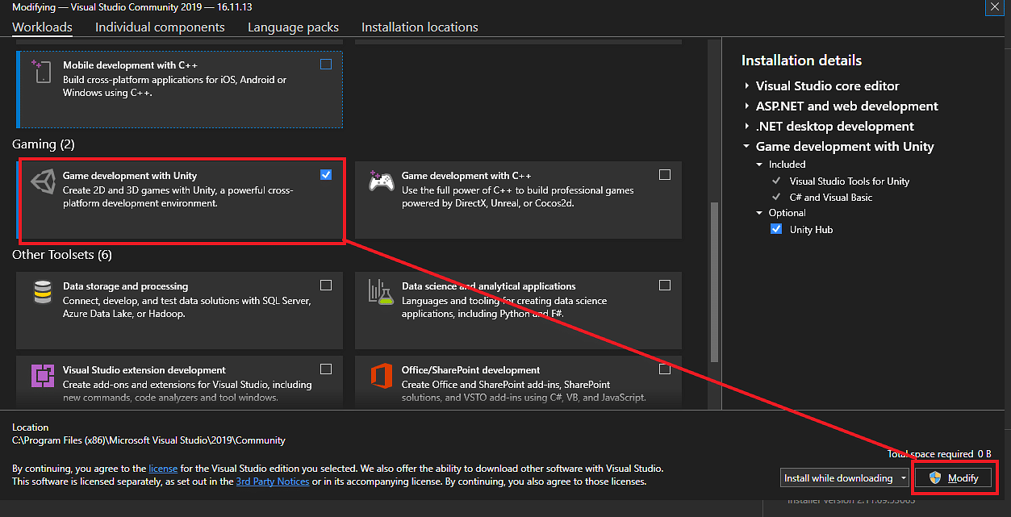
Task: Click the Data science flask icon
Action: (x=380, y=292)
